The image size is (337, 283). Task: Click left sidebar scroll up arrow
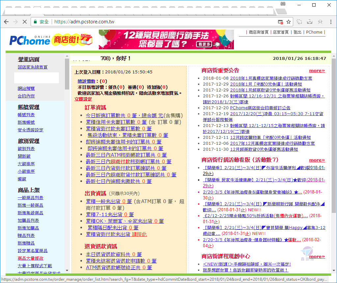(x=67, y=56)
